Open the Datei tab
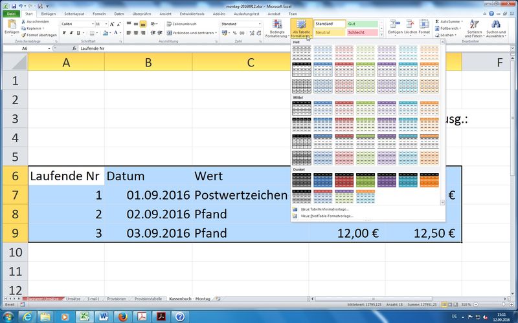 click(11, 14)
